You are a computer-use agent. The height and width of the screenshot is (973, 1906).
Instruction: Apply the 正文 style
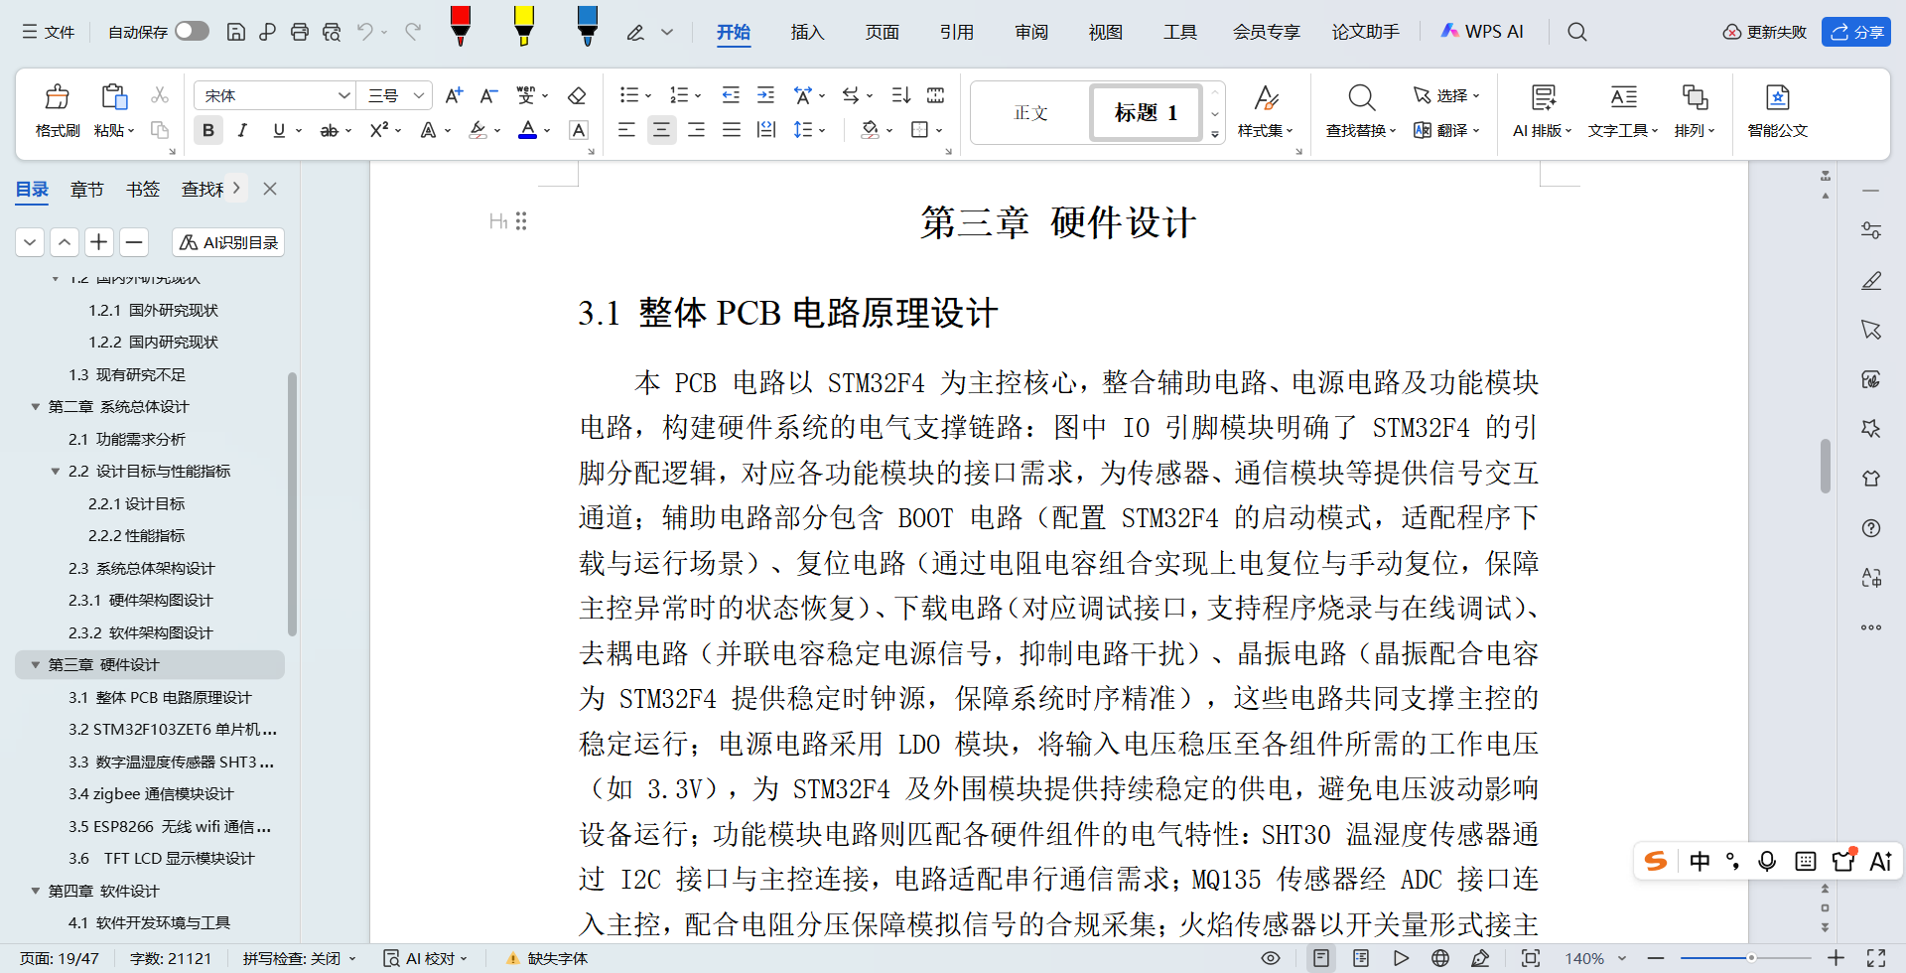click(x=1030, y=112)
